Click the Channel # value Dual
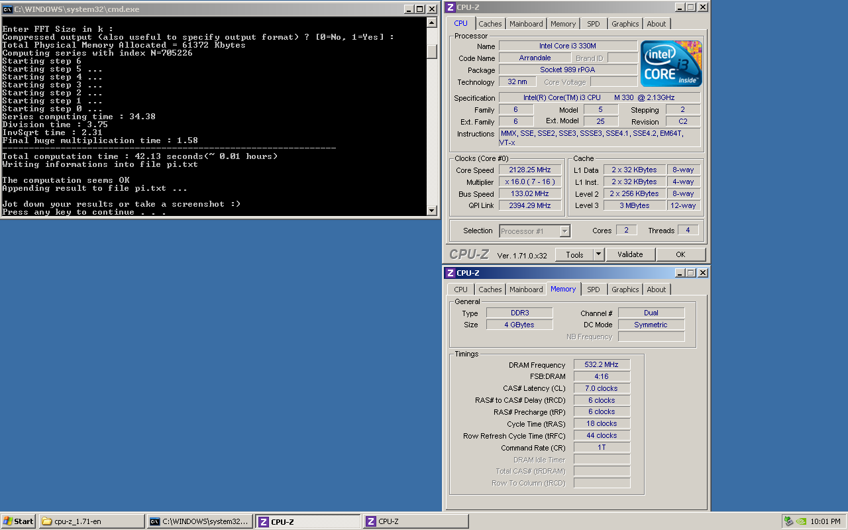The width and height of the screenshot is (848, 530). pos(651,313)
